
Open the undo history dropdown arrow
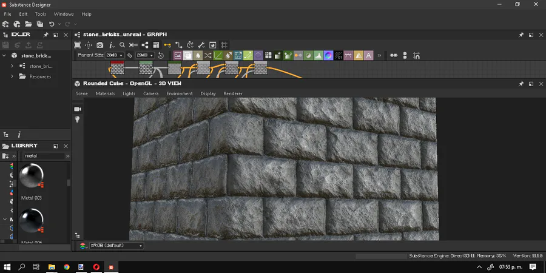[59, 24]
